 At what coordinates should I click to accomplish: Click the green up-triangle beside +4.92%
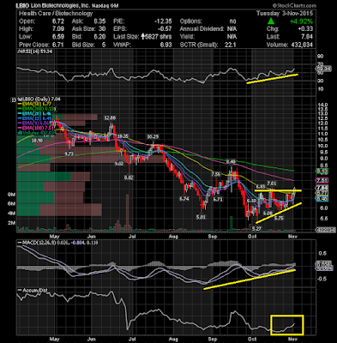click(271, 21)
